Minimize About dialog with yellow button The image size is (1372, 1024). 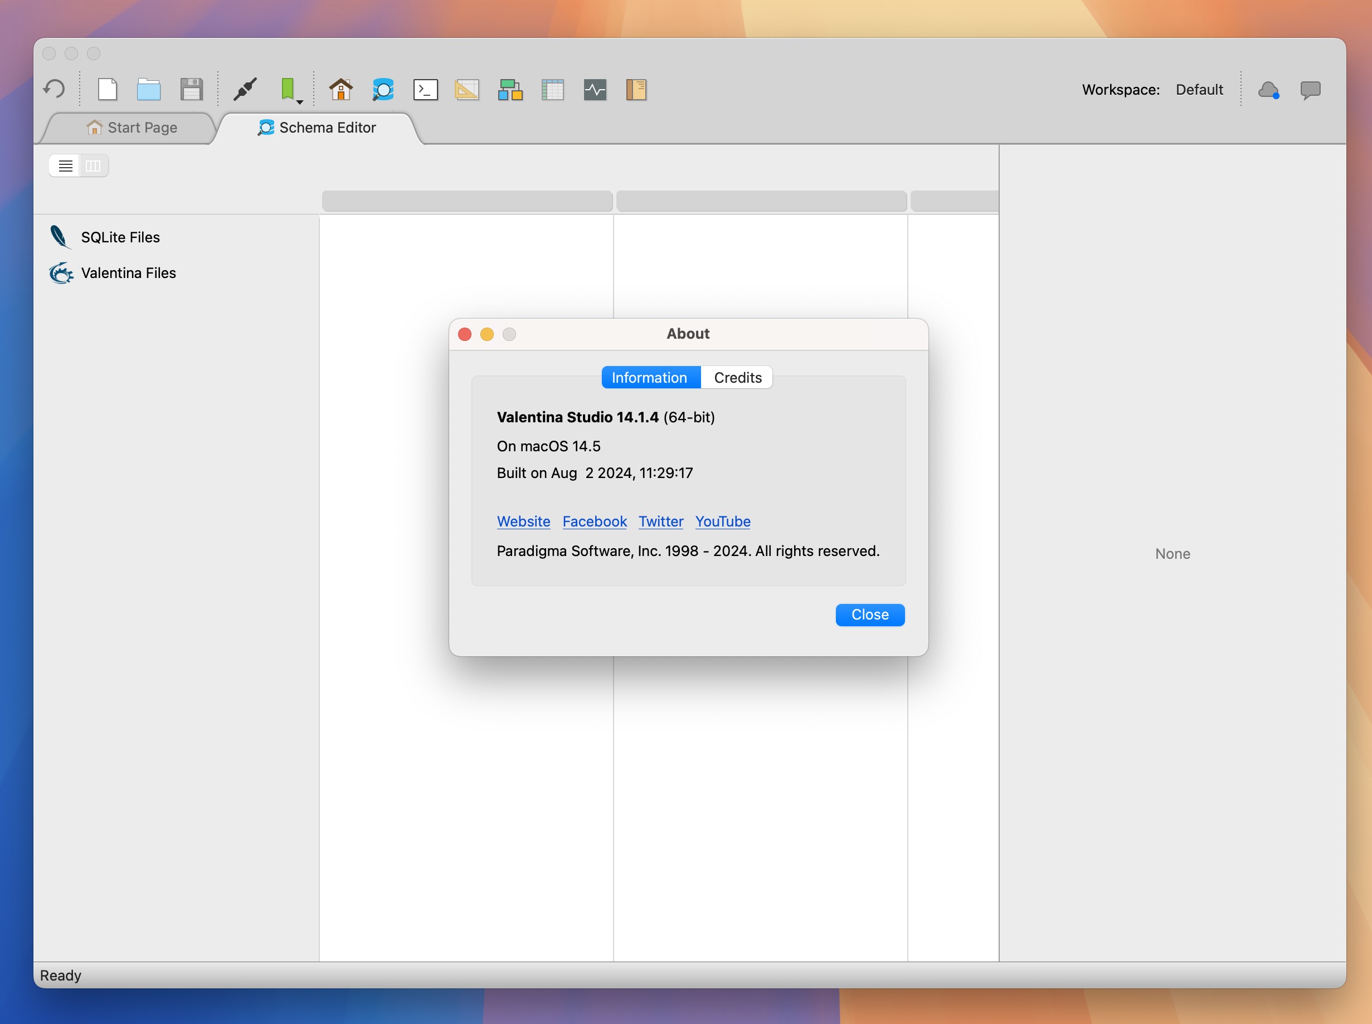tap(486, 335)
